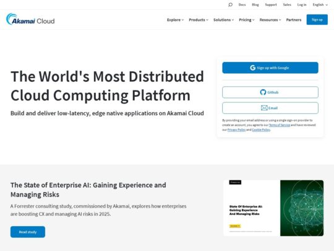The image size is (334, 251).
Task: Open the Support link
Action: 271,5
